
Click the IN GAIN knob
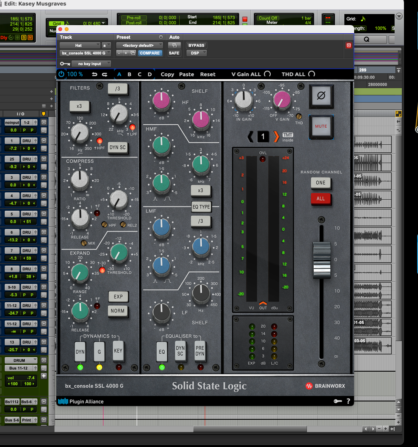243,100
